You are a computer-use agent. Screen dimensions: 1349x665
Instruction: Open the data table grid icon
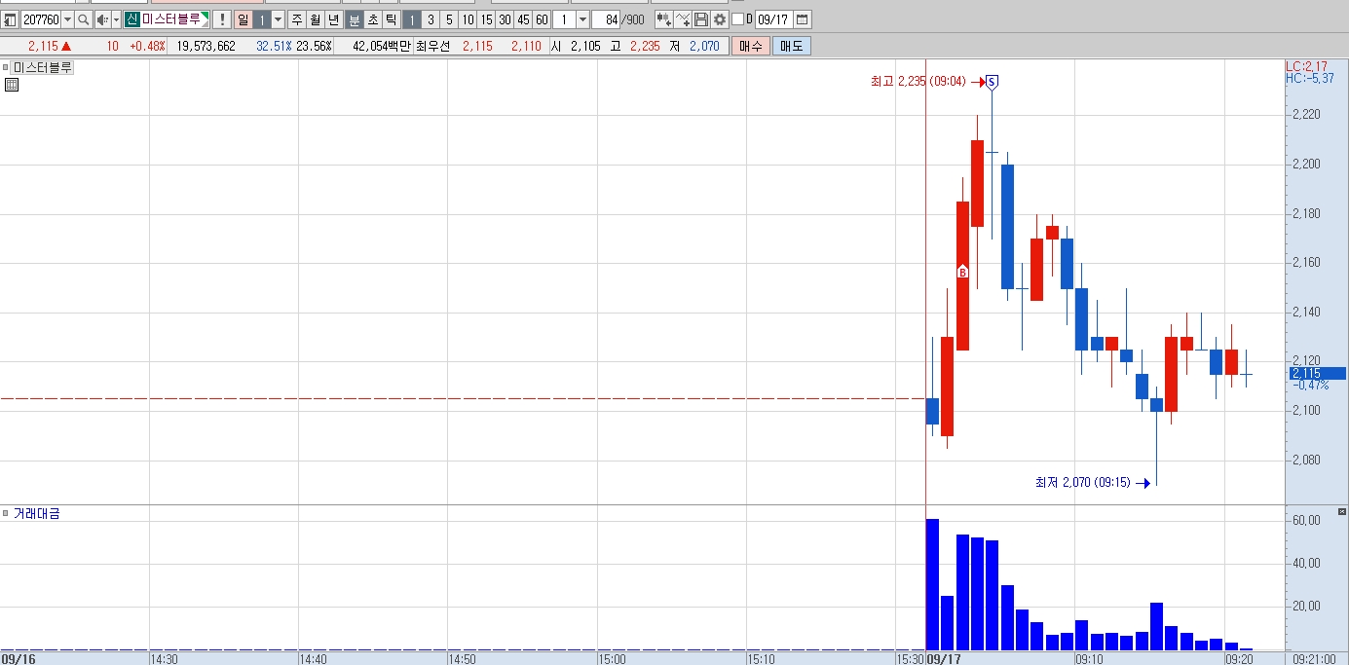12,85
